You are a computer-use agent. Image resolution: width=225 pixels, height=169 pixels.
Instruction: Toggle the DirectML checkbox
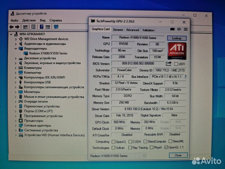click(x=170, y=141)
